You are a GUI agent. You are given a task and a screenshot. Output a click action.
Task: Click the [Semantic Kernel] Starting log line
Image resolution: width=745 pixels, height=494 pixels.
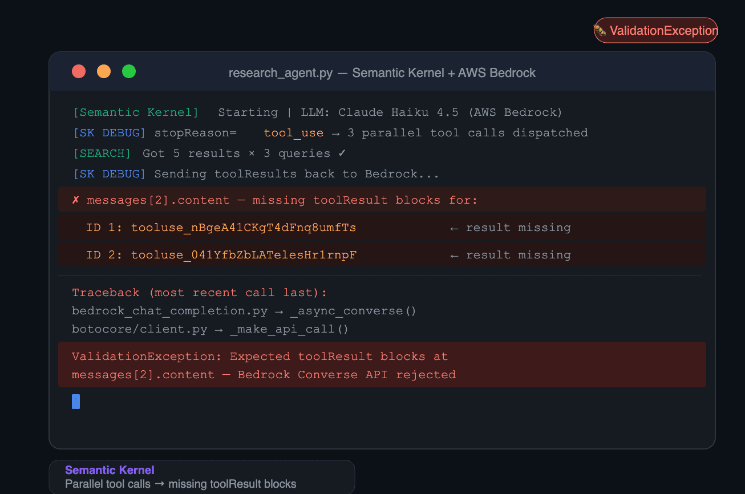pos(318,112)
